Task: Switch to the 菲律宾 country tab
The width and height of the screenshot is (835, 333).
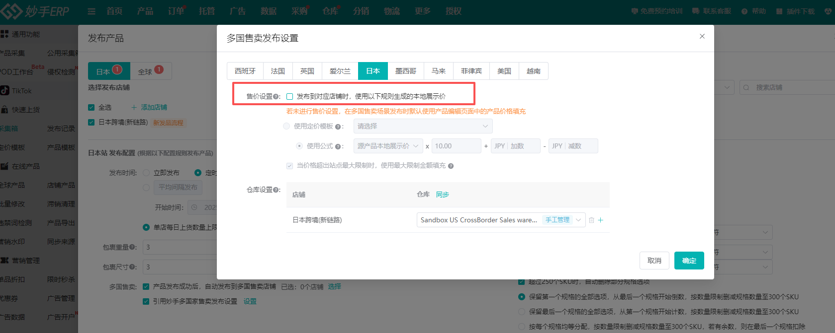Action: [471, 71]
